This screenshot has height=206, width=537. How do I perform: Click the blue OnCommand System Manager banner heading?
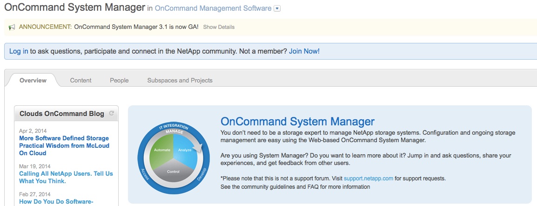pos(297,122)
